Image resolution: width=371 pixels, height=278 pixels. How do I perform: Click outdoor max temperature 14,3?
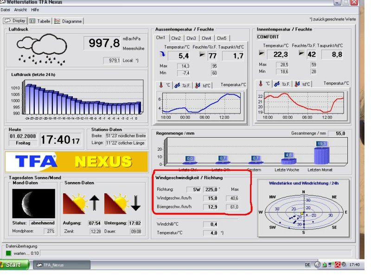pyautogui.click(x=184, y=66)
